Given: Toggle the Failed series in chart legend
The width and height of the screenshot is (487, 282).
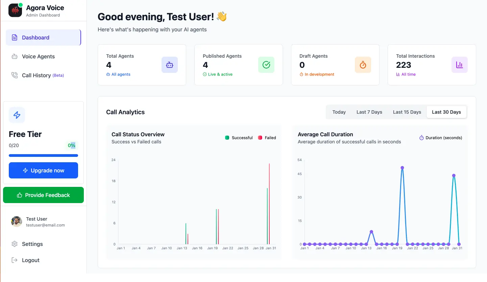Looking at the screenshot, I should click(267, 138).
